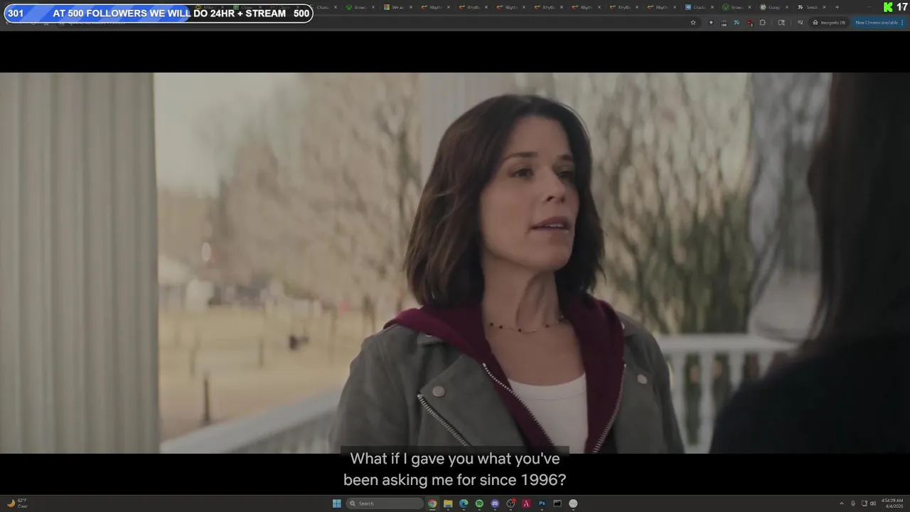Open OBS Studio from the taskbar
Screen dimensions: 910x512
point(510,503)
